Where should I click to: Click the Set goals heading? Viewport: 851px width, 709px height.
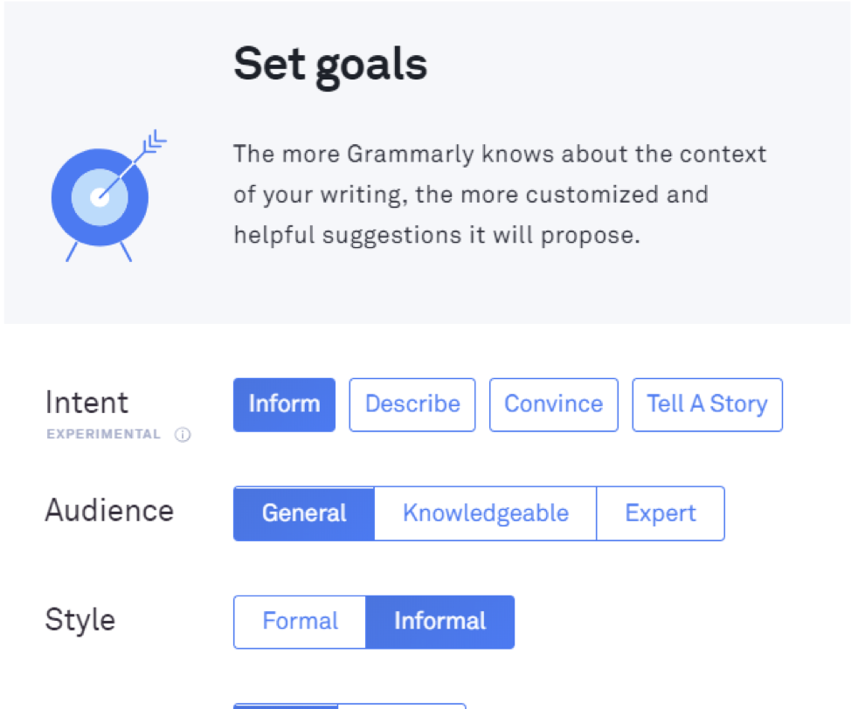point(330,64)
